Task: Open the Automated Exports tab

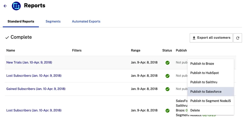Action: pos(86,21)
